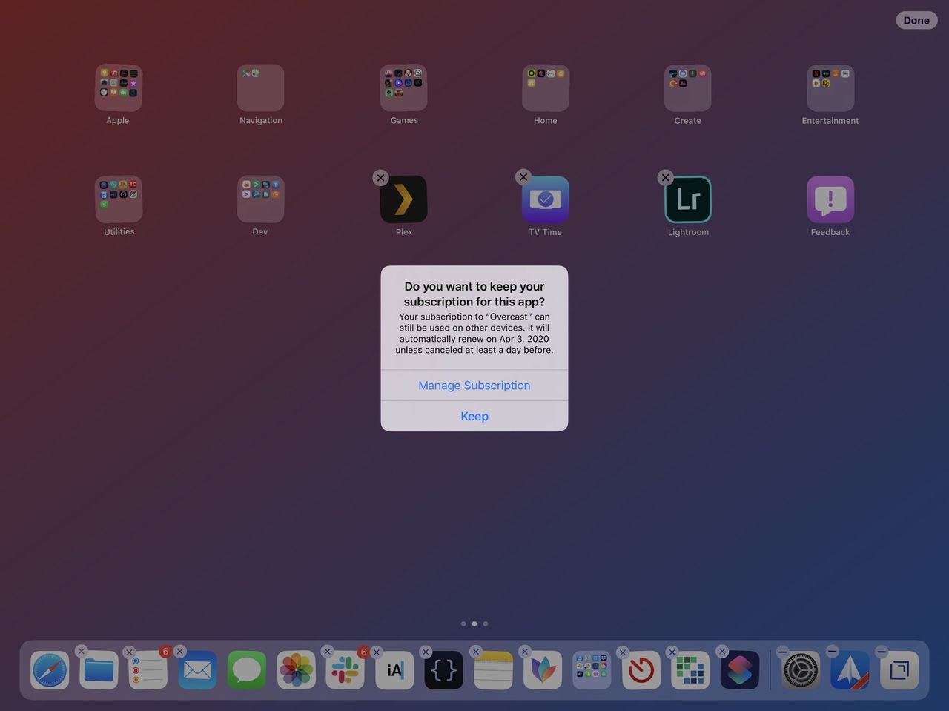Open Safari from the dock
Image resolution: width=949 pixels, height=711 pixels.
[49, 669]
